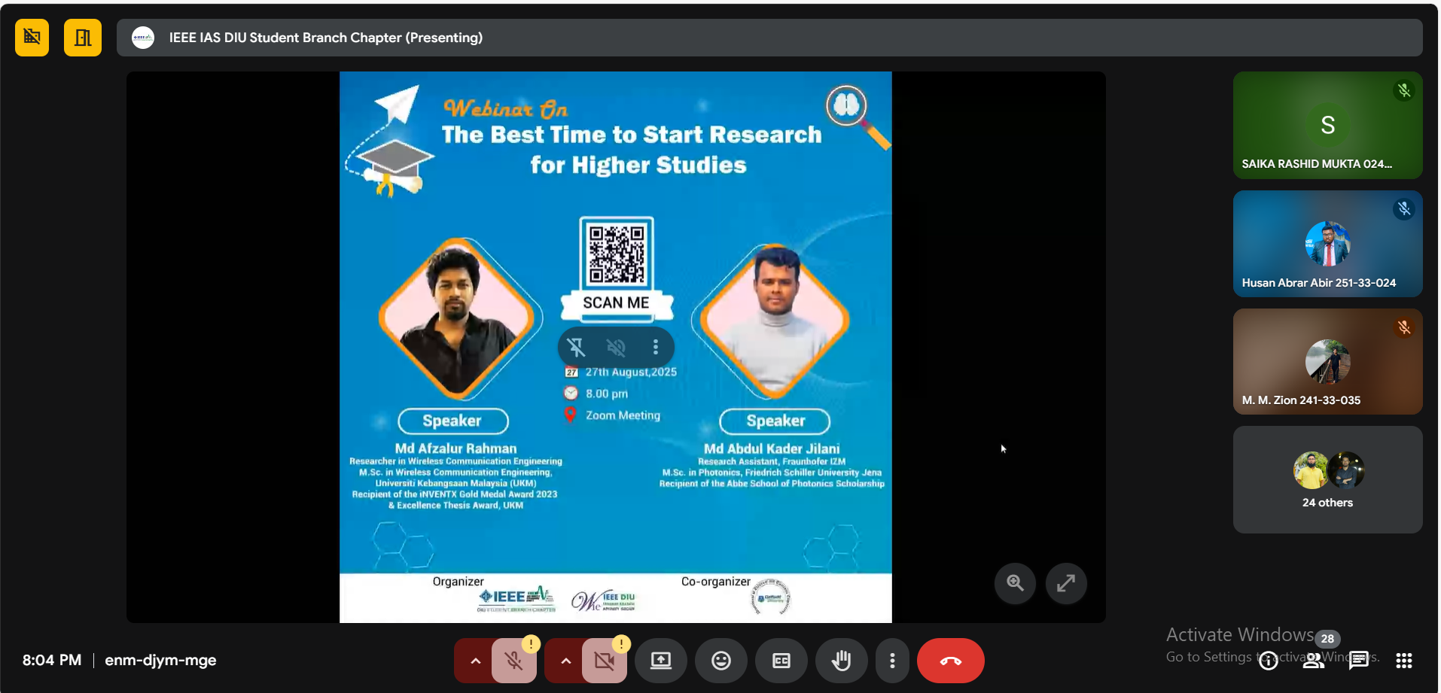
Task: Expand the presentation to full screen
Action: click(1066, 583)
